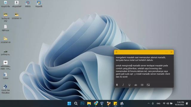The width and height of the screenshot is (191, 107).
Task: Toggle italic formatting in the sticky note
Action: tap(123, 85)
